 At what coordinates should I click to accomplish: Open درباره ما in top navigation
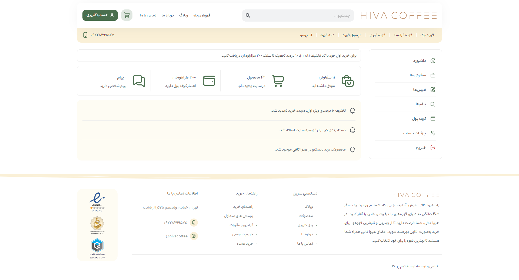click(x=168, y=15)
